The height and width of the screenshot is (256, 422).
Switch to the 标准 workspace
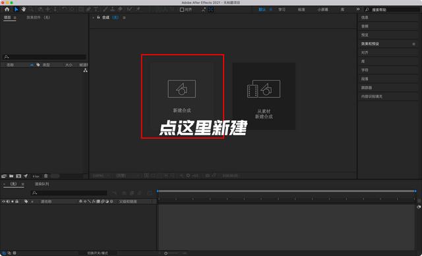click(x=301, y=9)
